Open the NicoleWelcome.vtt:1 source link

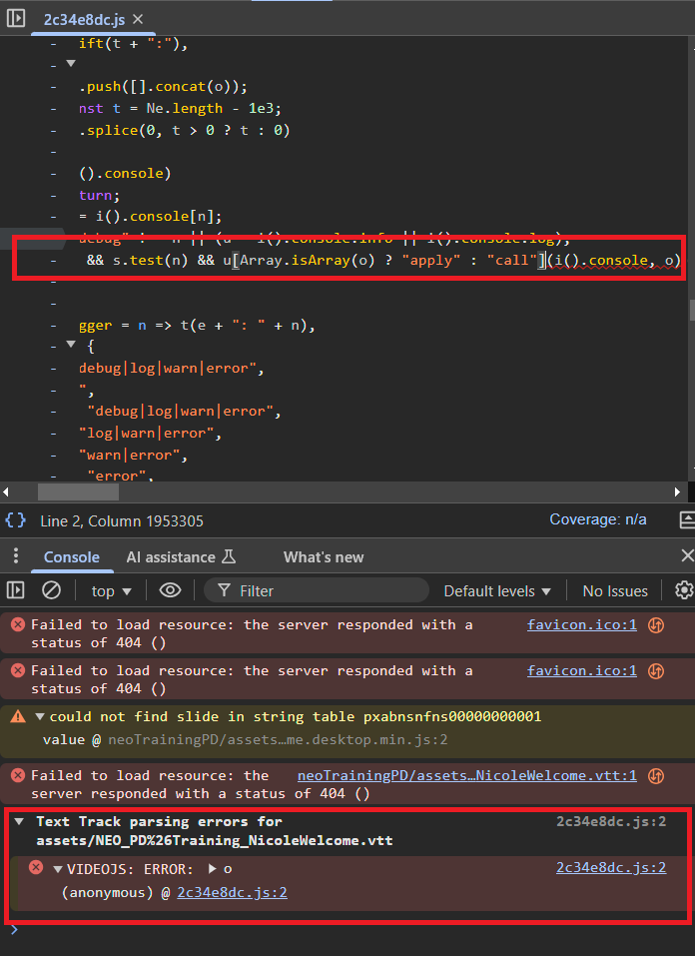(466, 776)
